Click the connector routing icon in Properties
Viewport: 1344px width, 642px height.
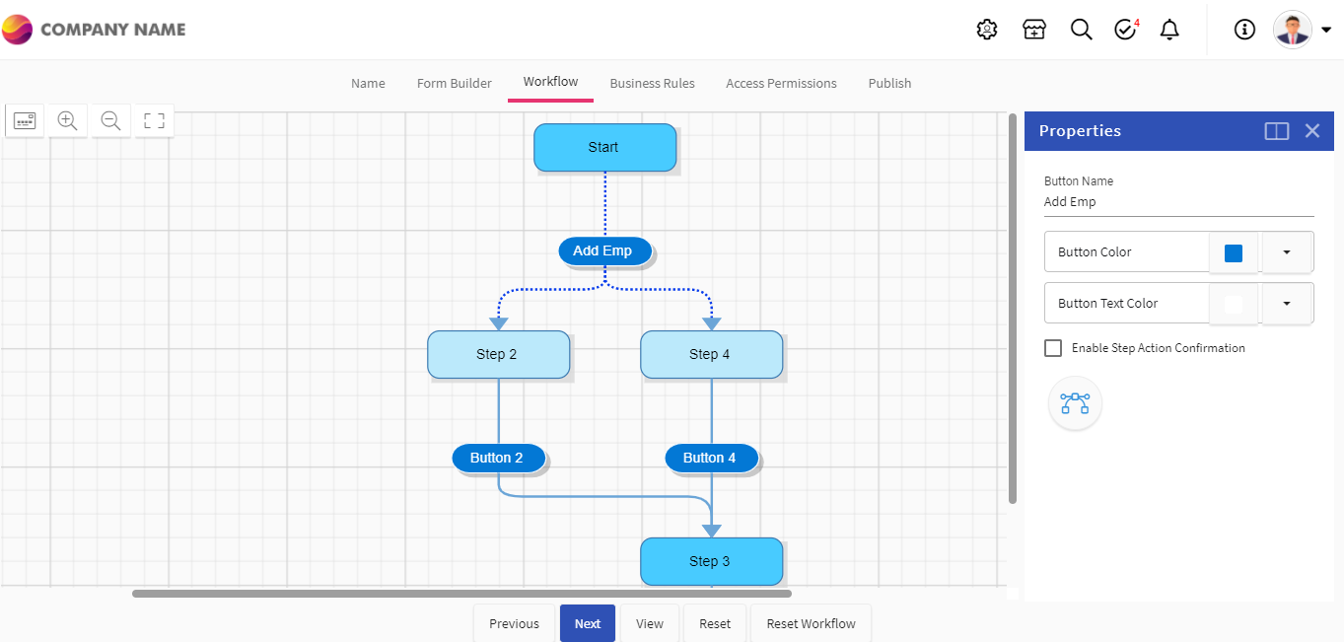point(1075,403)
